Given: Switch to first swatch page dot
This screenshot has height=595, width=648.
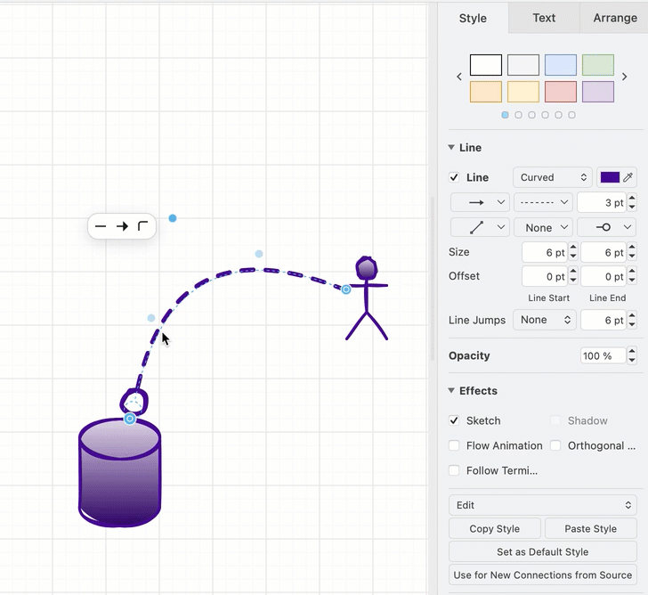Looking at the screenshot, I should [505, 115].
